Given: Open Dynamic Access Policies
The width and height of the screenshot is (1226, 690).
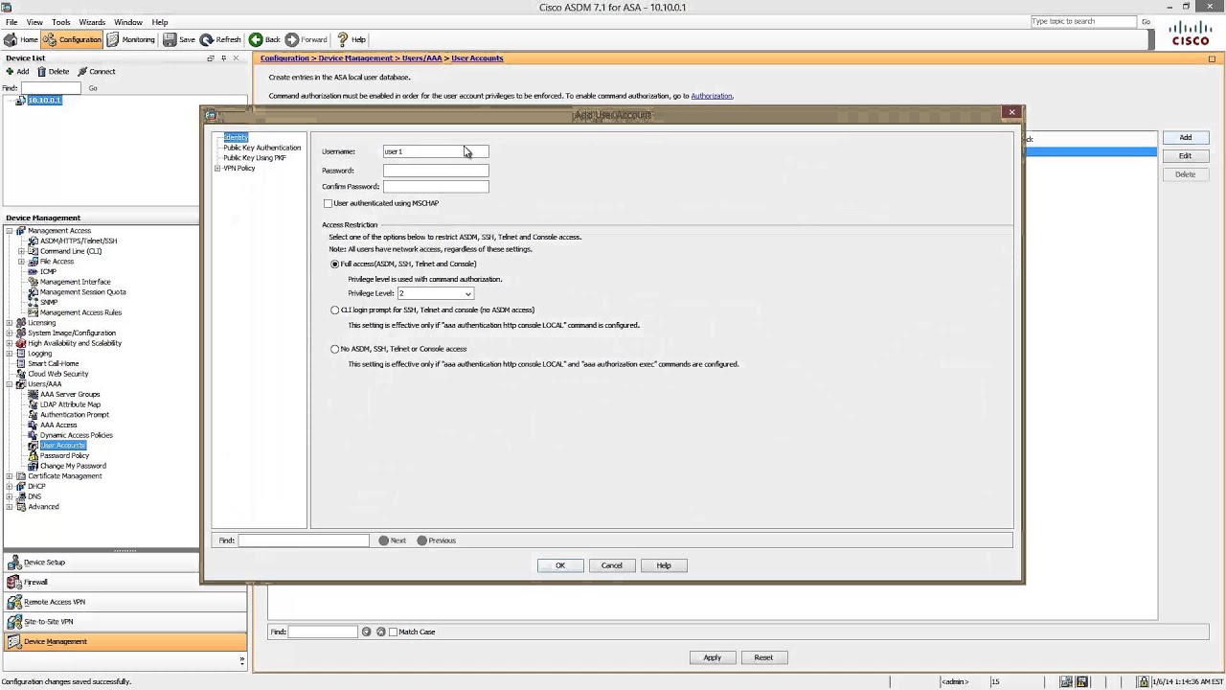Looking at the screenshot, I should coord(76,435).
